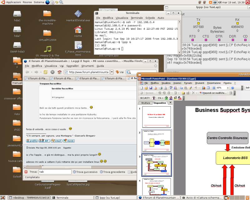
Task: Open the Hentai3Dinstal.exe desktop icon
Action: click(78, 16)
